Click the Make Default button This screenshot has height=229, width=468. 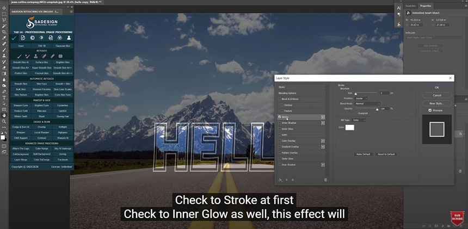[x=363, y=154]
